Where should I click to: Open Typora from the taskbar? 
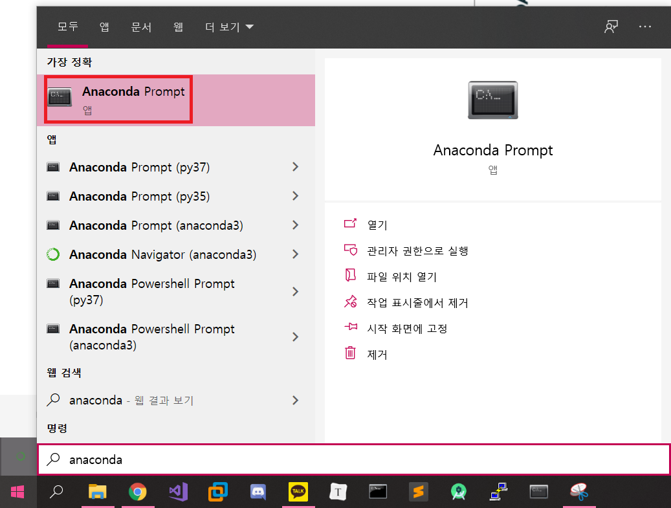tap(338, 492)
